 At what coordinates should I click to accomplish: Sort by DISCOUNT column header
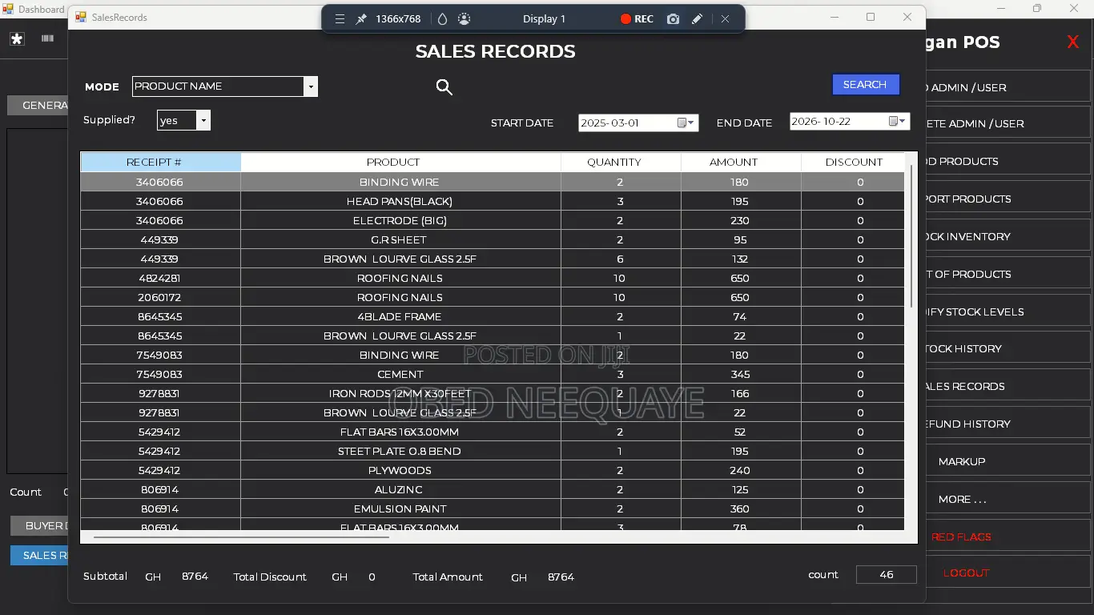854,162
